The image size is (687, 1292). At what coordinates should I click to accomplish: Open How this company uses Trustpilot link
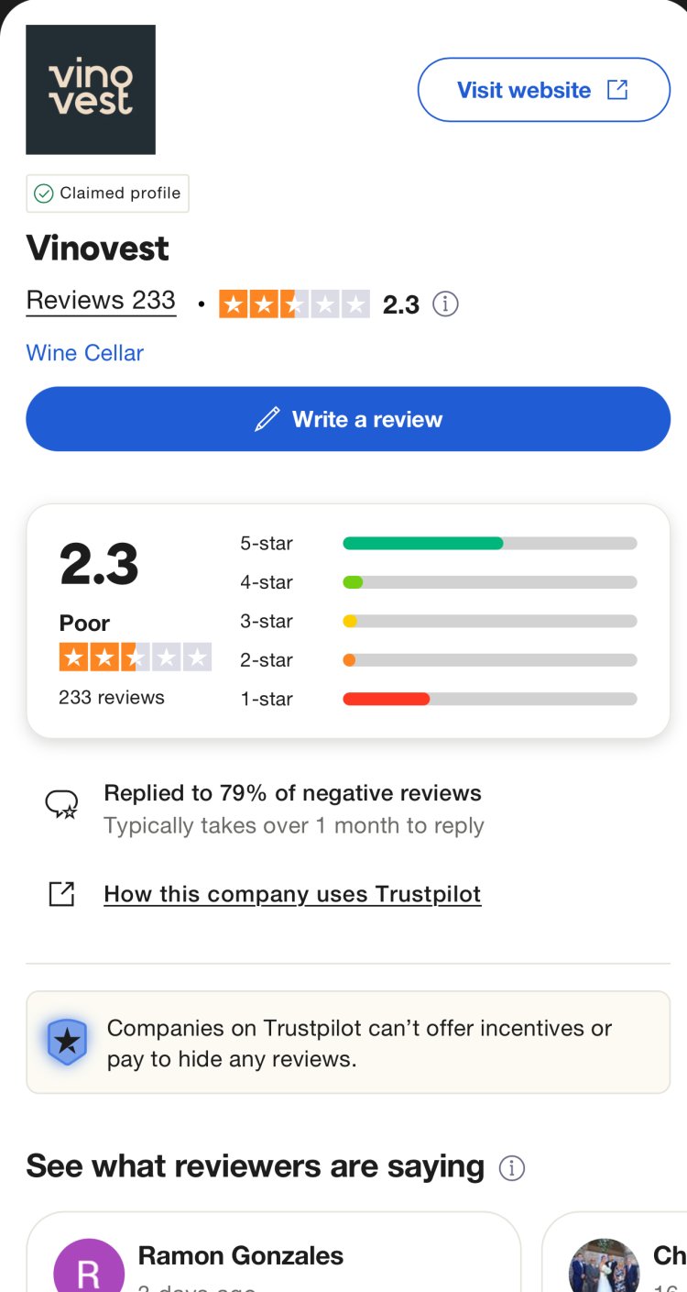coord(291,894)
